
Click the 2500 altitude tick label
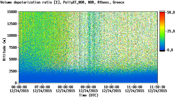tap(13, 71)
